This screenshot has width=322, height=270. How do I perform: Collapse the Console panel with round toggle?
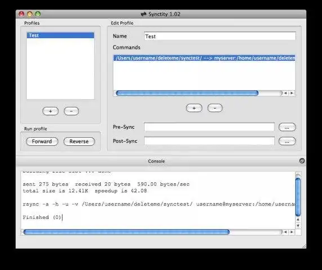(302, 161)
